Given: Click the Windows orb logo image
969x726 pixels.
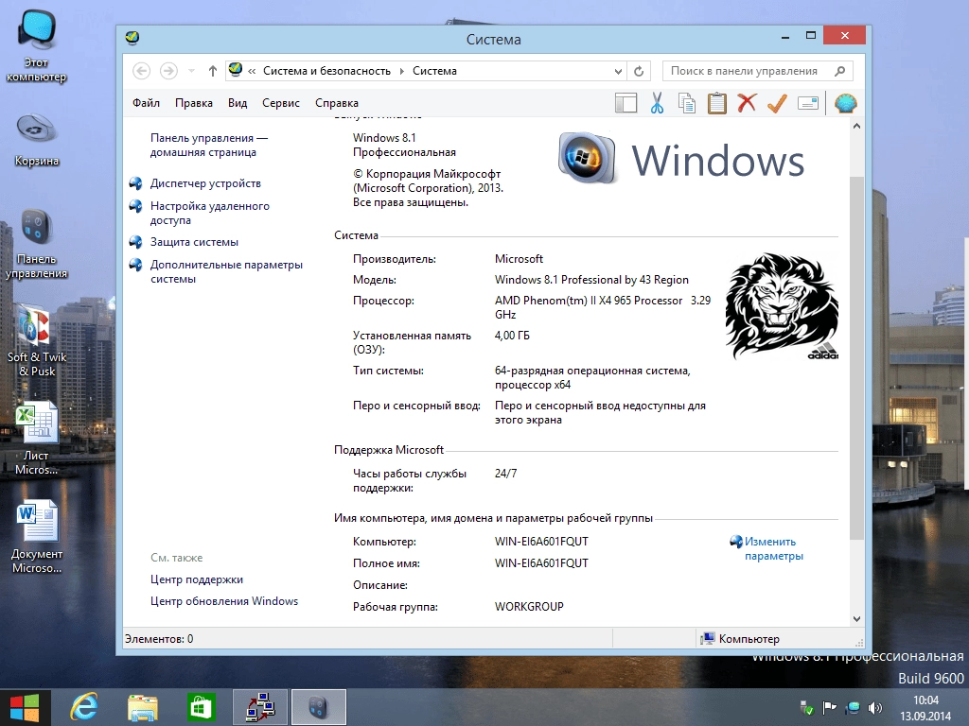Looking at the screenshot, I should (x=587, y=158).
